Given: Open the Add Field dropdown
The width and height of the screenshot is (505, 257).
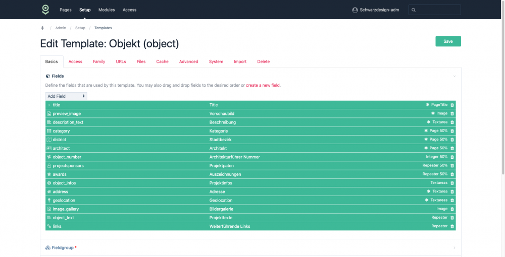Looking at the screenshot, I should [x=66, y=96].
